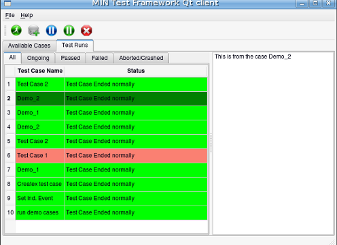This screenshot has width=337, height=245.
Task: Select Test Case 2 in row 5
Action: [x=40, y=141]
